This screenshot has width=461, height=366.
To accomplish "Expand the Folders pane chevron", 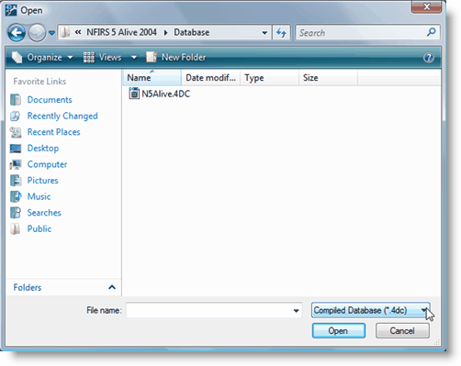I will coord(112,287).
